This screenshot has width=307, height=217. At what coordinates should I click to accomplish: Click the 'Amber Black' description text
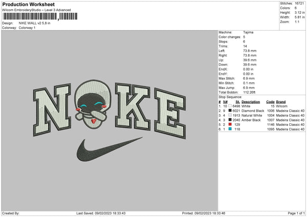[x=251, y=120]
